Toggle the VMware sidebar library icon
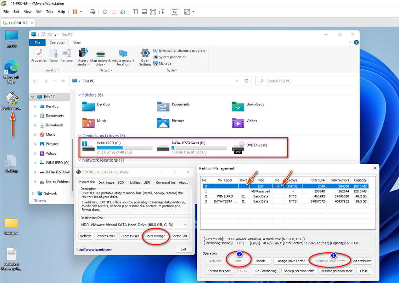 coord(135,12)
